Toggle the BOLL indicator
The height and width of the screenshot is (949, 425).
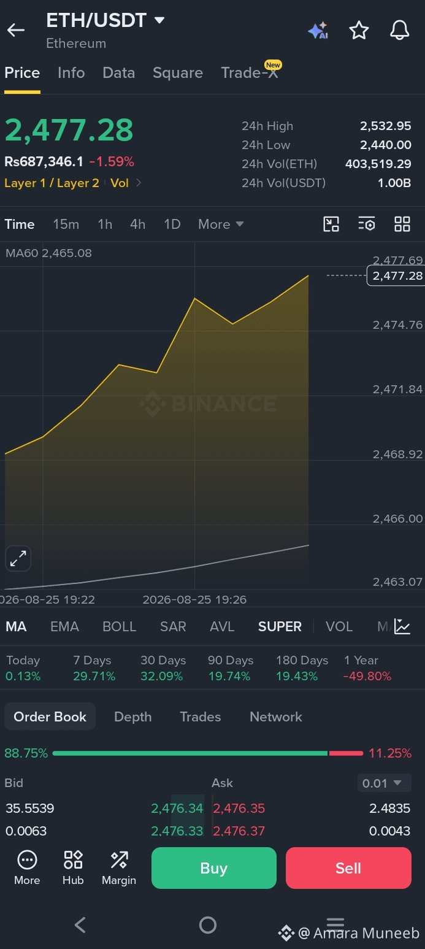tap(120, 626)
